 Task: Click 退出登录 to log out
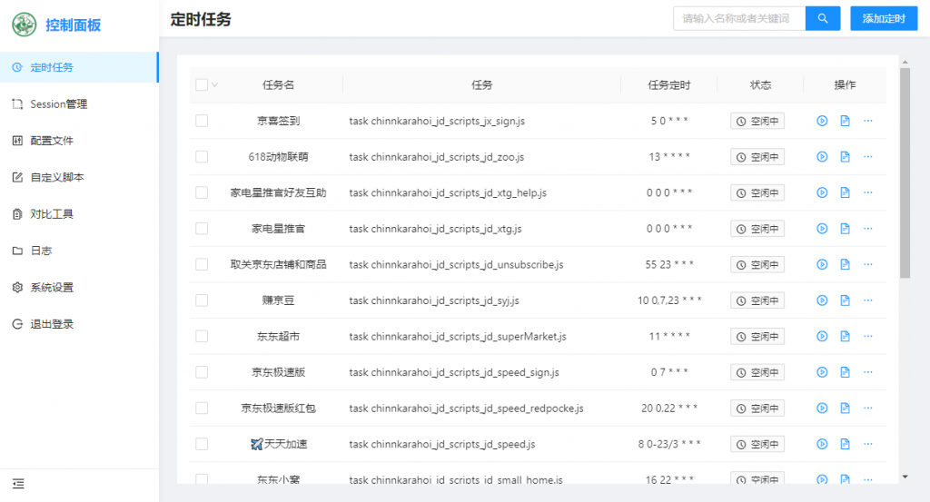(x=52, y=324)
